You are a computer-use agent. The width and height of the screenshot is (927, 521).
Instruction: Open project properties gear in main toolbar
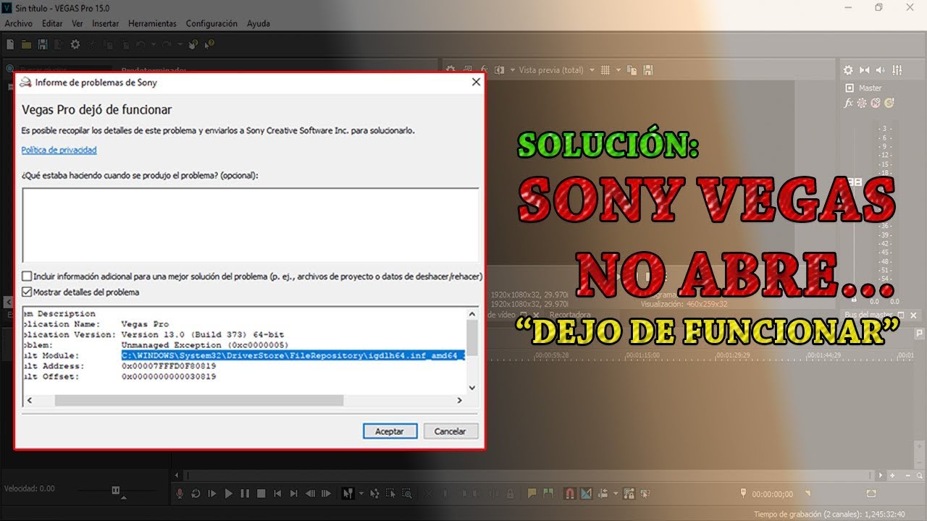(x=75, y=44)
